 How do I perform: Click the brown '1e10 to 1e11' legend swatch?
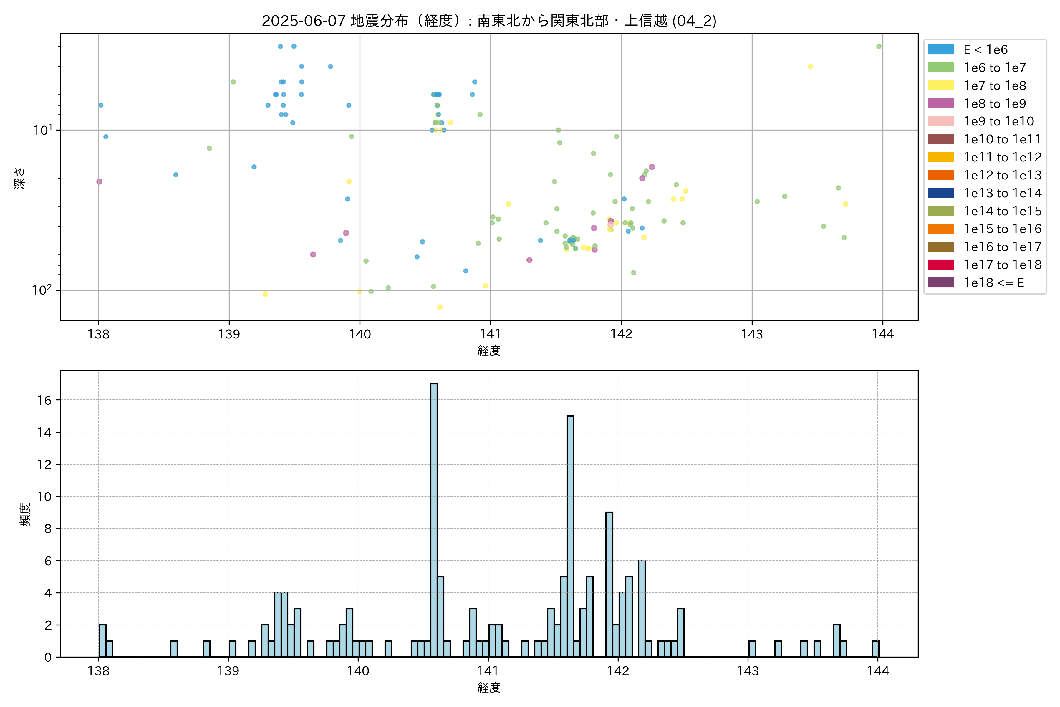pyautogui.click(x=940, y=139)
